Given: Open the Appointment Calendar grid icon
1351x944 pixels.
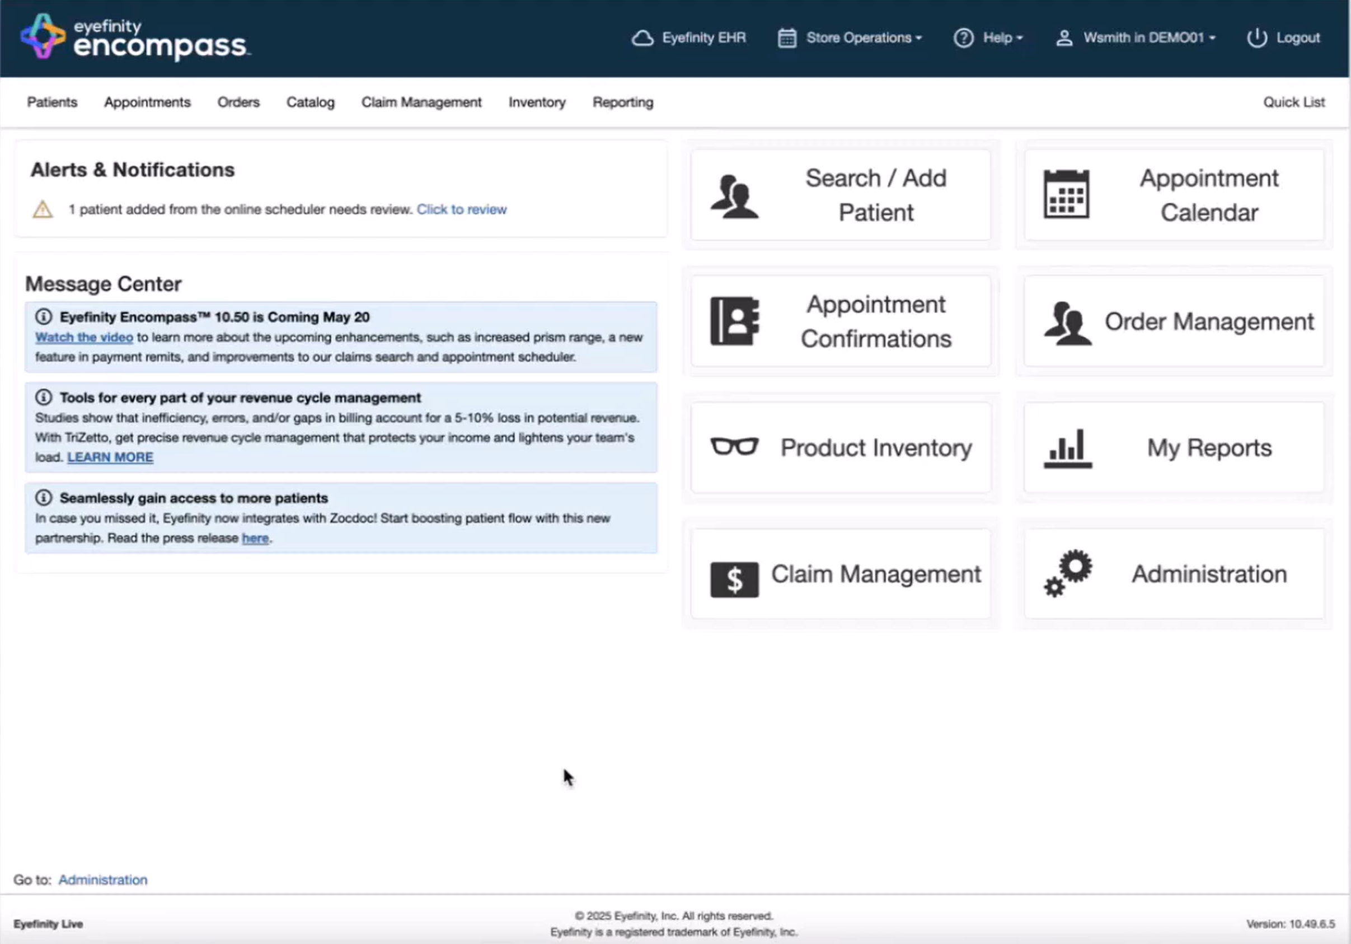Looking at the screenshot, I should 1066,194.
